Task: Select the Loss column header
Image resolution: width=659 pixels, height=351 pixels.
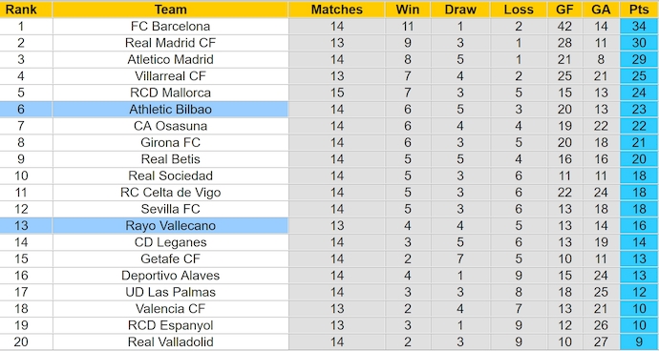Action: coord(519,10)
